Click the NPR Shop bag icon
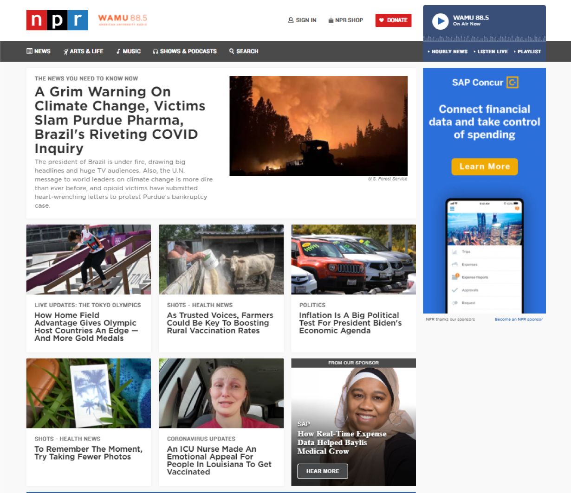Image resolution: width=571 pixels, height=493 pixels. click(331, 20)
